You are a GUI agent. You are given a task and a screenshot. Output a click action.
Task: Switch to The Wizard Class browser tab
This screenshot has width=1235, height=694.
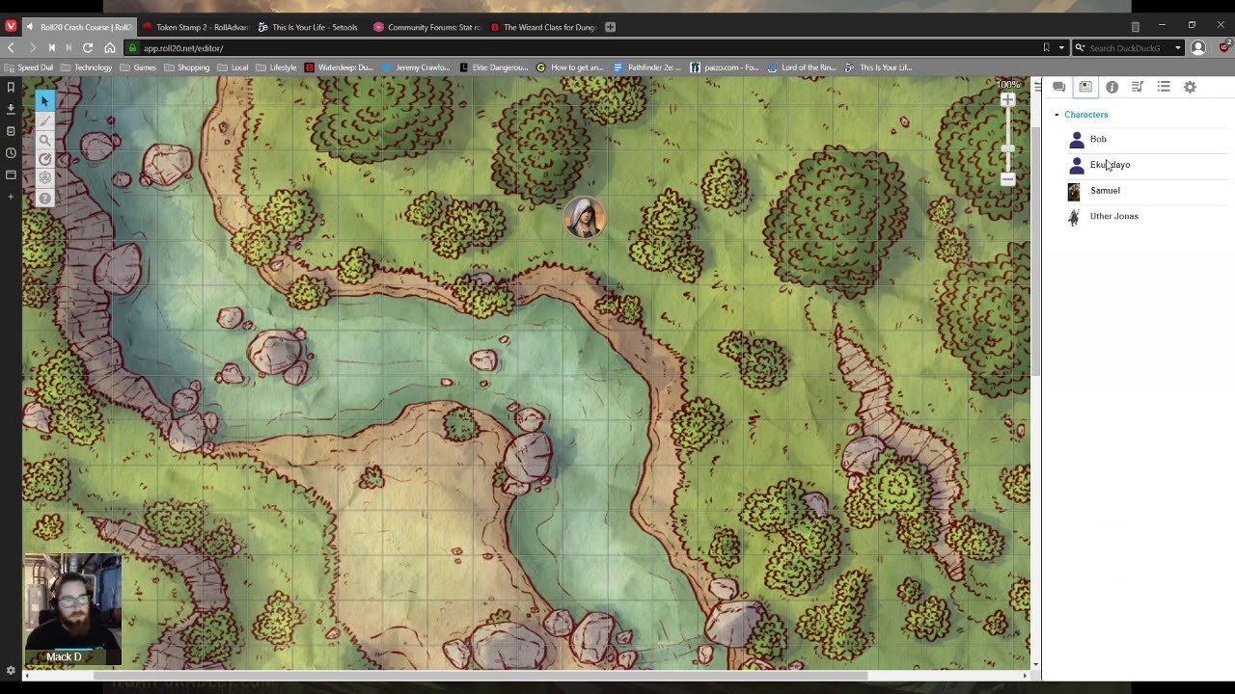(x=541, y=27)
